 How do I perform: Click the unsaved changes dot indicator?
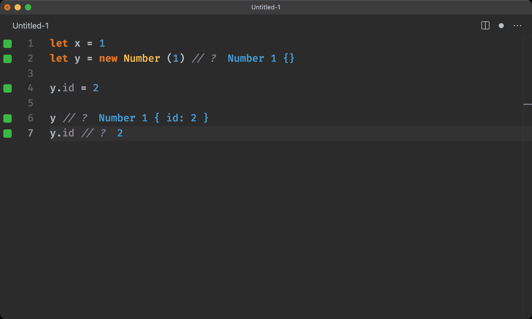(x=501, y=26)
